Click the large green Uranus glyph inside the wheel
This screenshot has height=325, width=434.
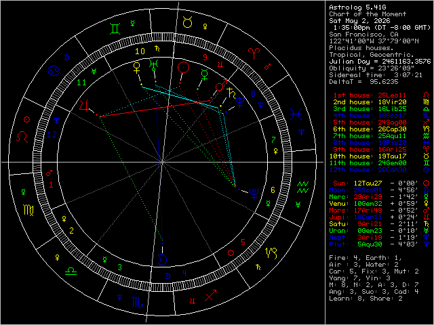pos(154,66)
